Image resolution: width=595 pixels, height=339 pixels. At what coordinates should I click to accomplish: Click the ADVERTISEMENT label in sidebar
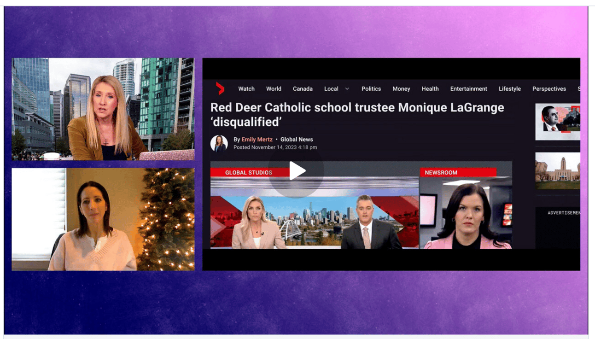click(564, 213)
